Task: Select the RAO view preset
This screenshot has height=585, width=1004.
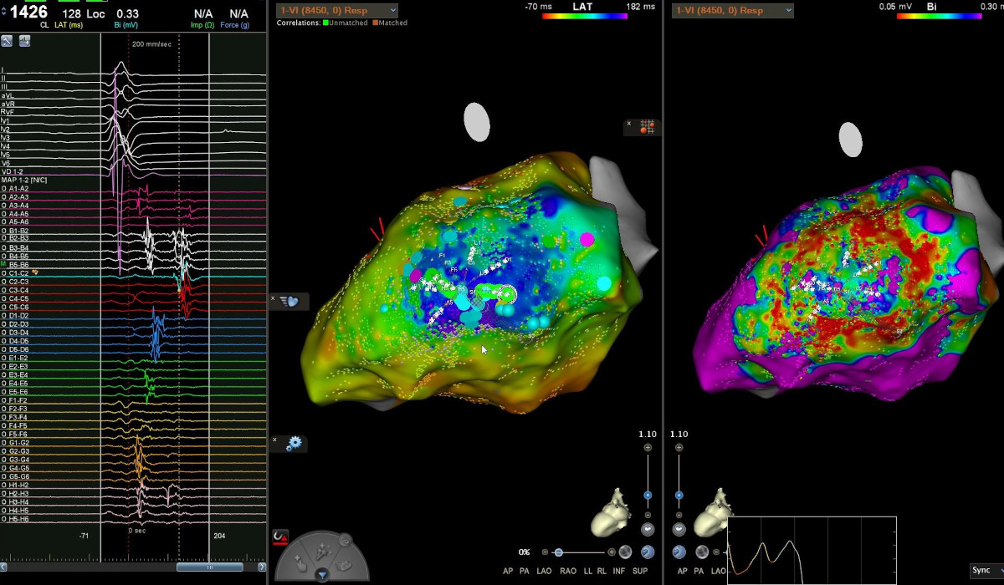Action: point(568,571)
